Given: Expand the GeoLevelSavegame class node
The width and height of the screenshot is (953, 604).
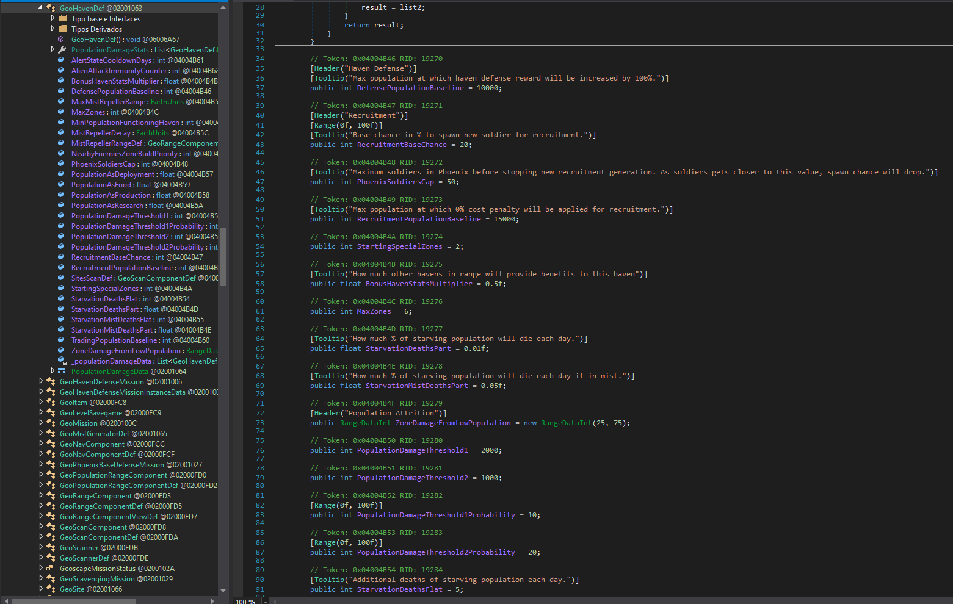Looking at the screenshot, I should 41,412.
